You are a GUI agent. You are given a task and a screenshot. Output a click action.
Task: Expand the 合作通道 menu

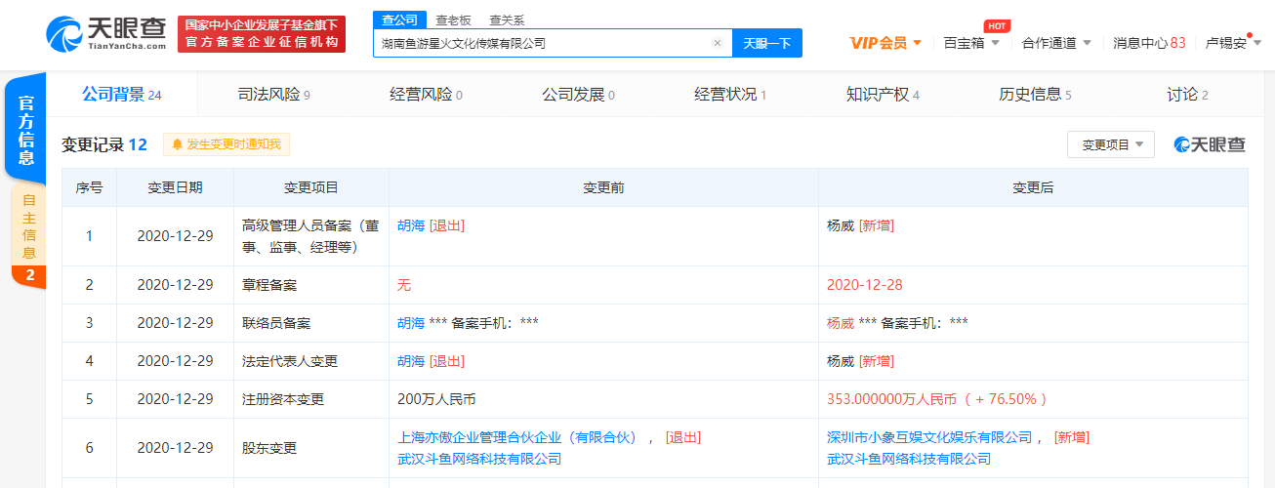[1055, 43]
